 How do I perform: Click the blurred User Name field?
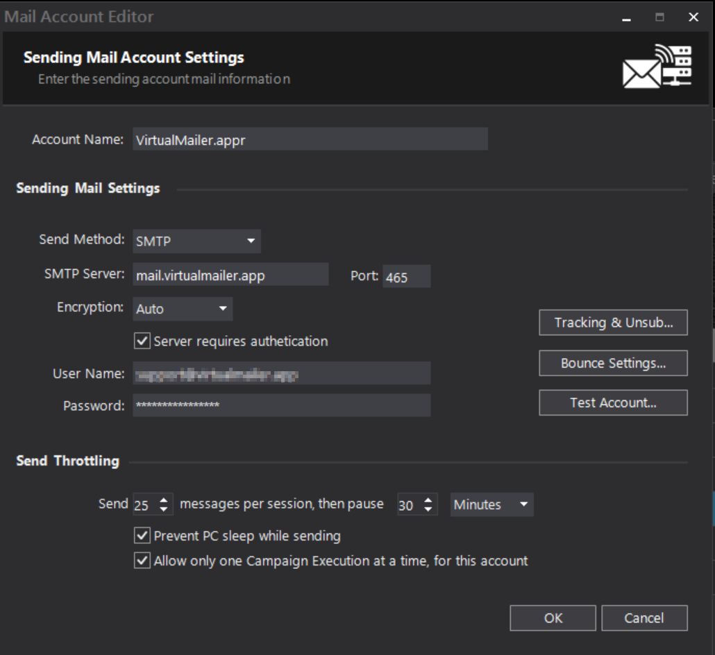pyautogui.click(x=281, y=374)
